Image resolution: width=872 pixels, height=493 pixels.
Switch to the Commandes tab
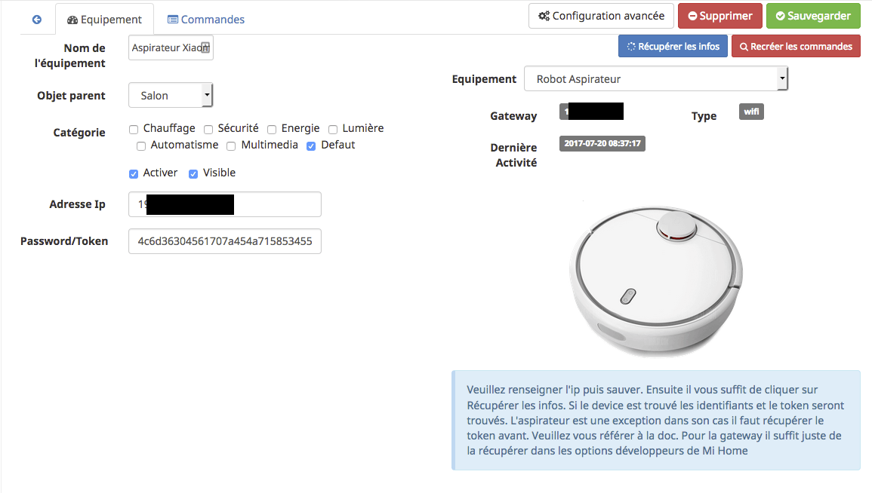[x=206, y=20]
